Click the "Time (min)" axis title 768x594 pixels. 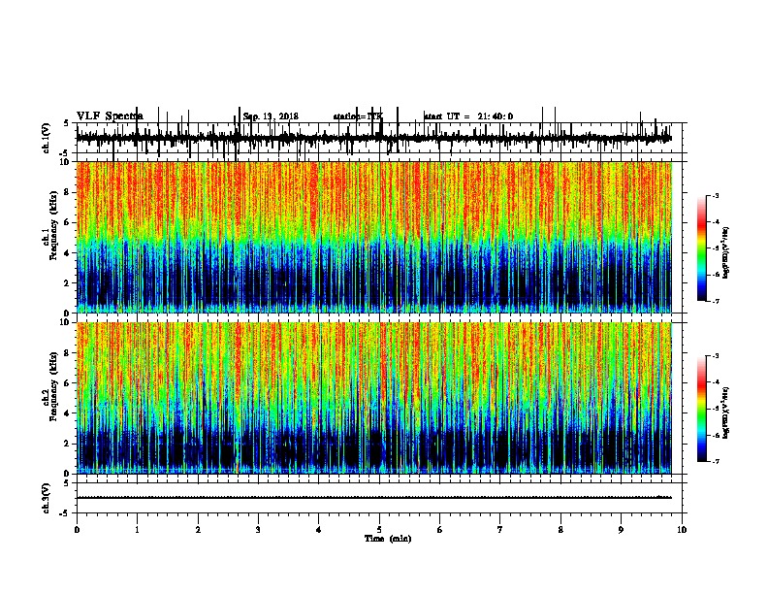tap(388, 539)
